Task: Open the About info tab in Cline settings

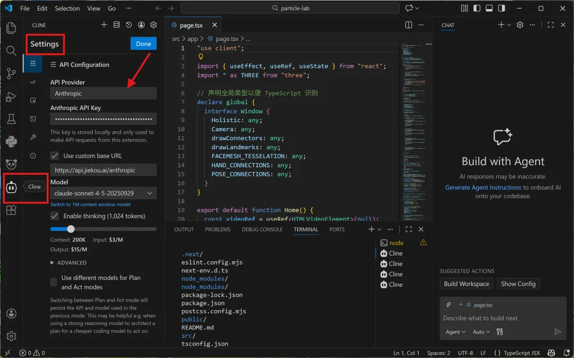Action: (33, 156)
